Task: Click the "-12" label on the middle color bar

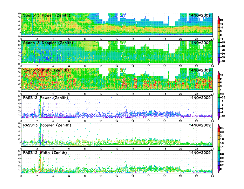Action: 222,116
